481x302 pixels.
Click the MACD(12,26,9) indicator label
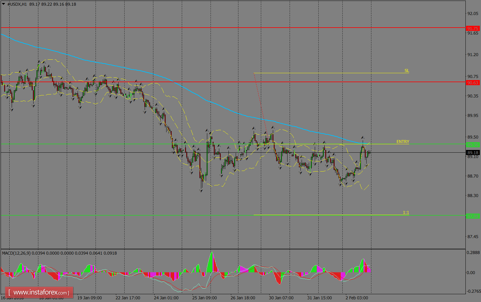pos(18,253)
